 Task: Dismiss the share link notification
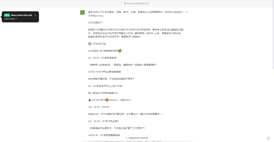pos(36,15)
